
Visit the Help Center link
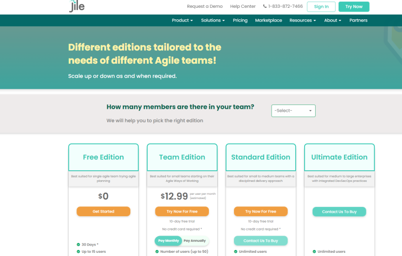243,6
